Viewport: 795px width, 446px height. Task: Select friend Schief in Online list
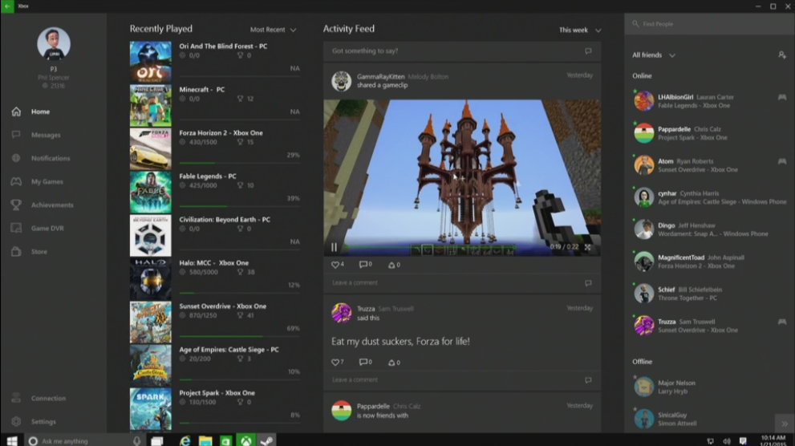pyautogui.click(x=710, y=294)
